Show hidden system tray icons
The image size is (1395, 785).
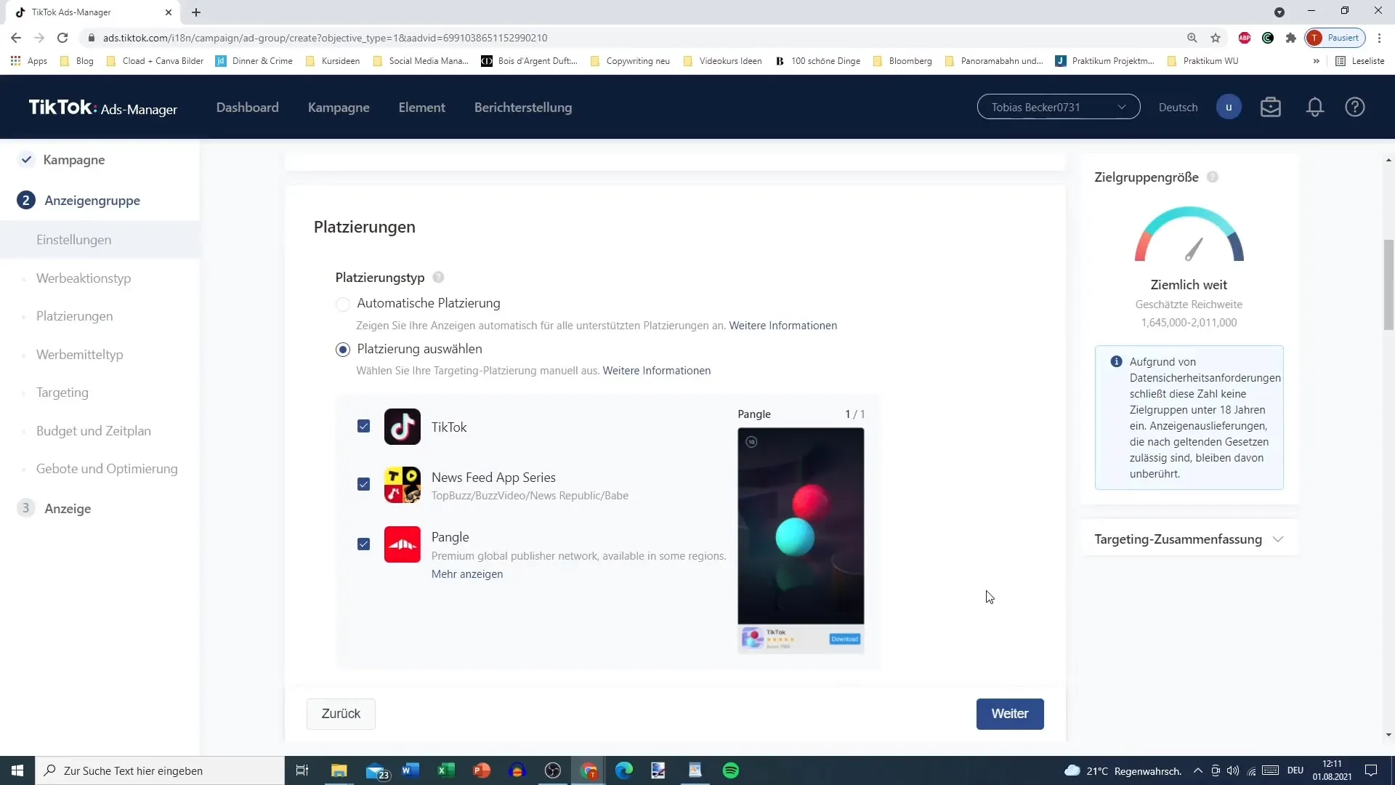(1197, 770)
